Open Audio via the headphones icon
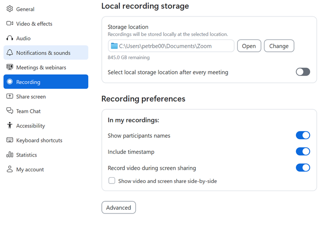Screen dimensions: 320x238 click(x=9, y=38)
